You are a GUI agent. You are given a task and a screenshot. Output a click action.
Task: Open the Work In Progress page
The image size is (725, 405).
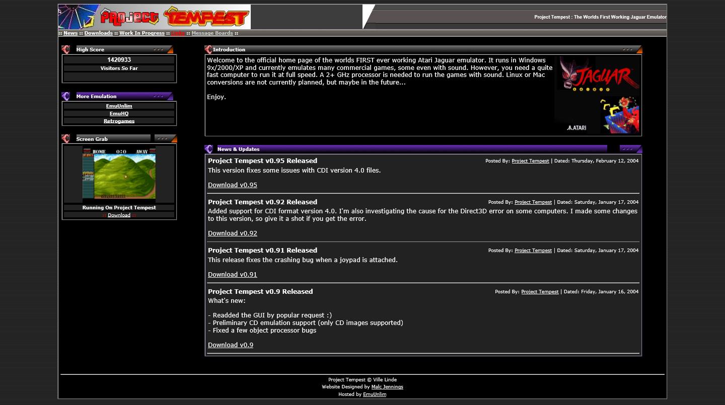[x=142, y=33]
